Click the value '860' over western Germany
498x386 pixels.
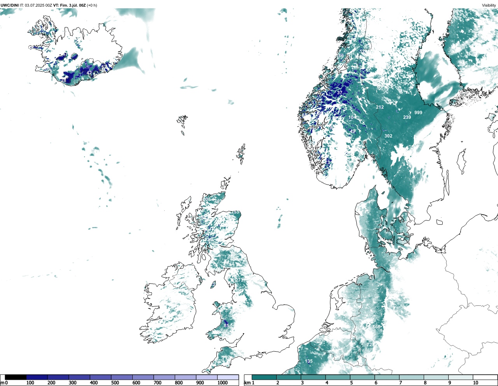point(376,327)
